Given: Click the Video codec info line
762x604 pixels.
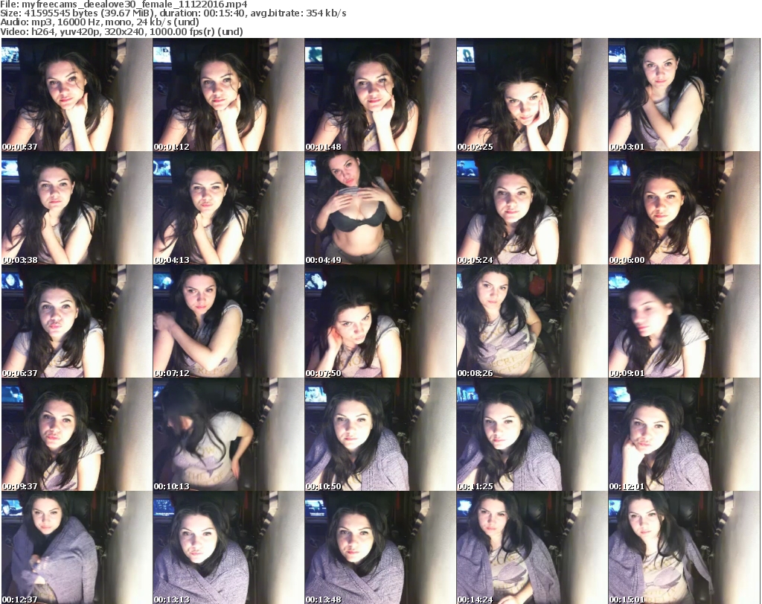Looking at the screenshot, I should pyautogui.click(x=121, y=32).
